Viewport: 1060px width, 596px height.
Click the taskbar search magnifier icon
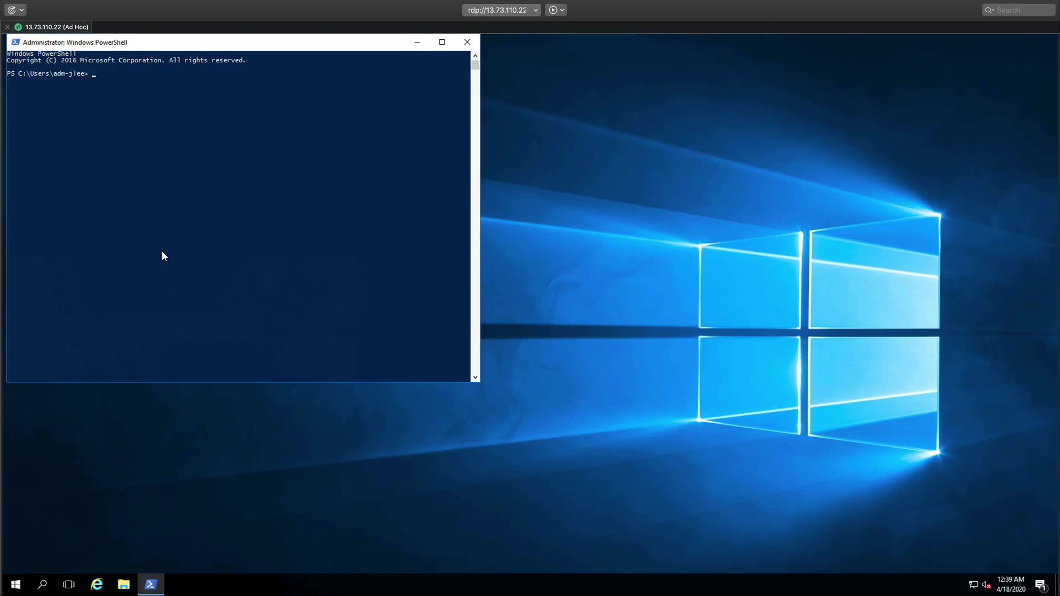(x=42, y=584)
